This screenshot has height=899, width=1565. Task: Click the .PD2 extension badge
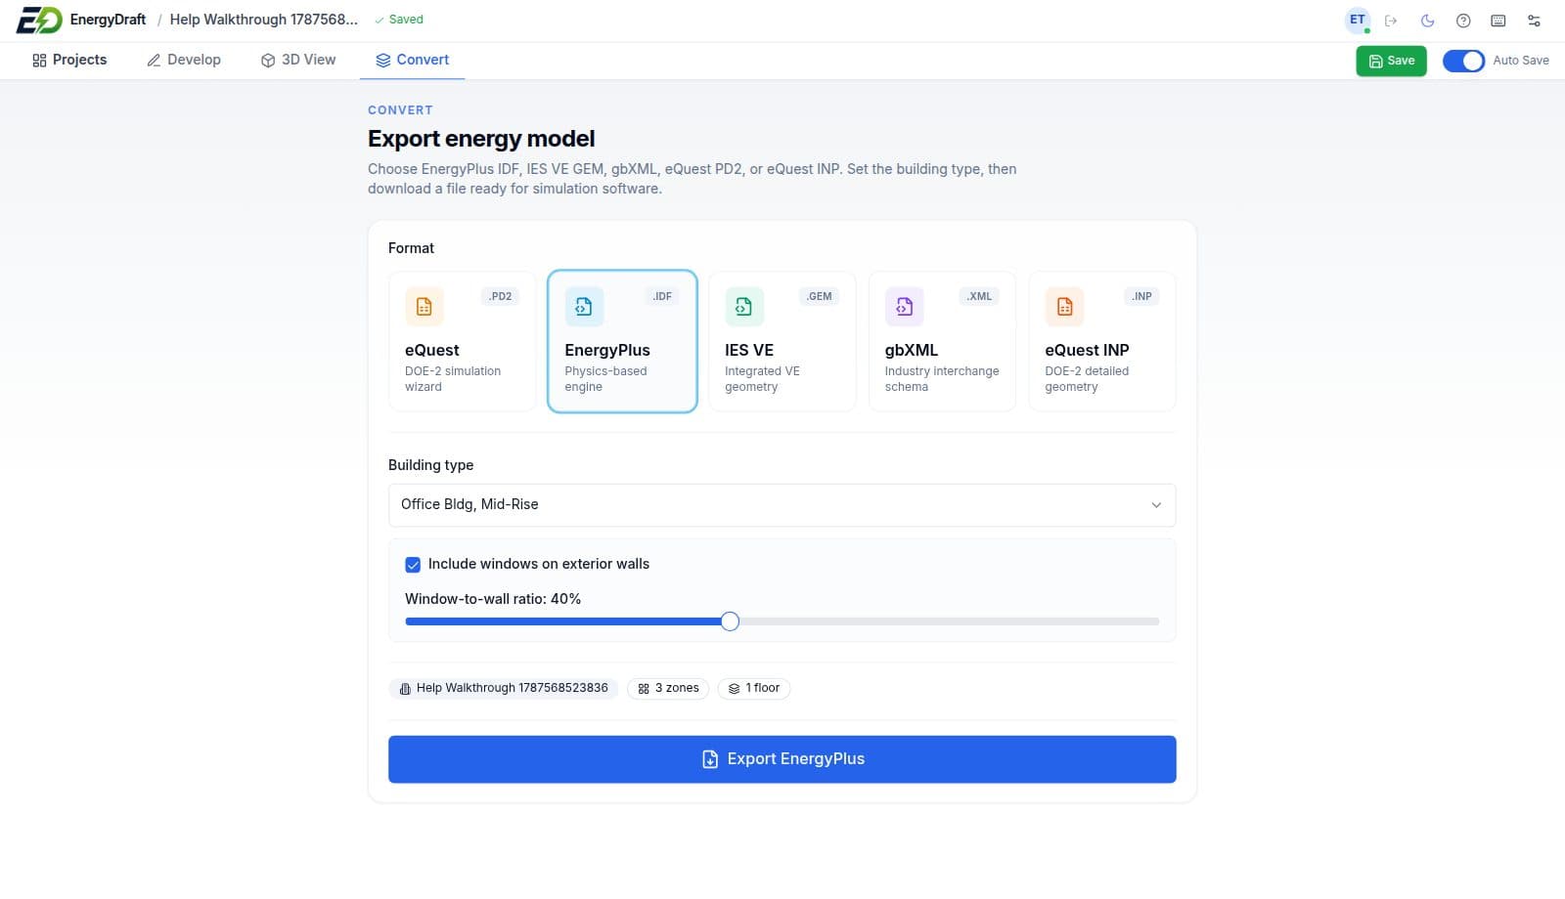pos(500,296)
